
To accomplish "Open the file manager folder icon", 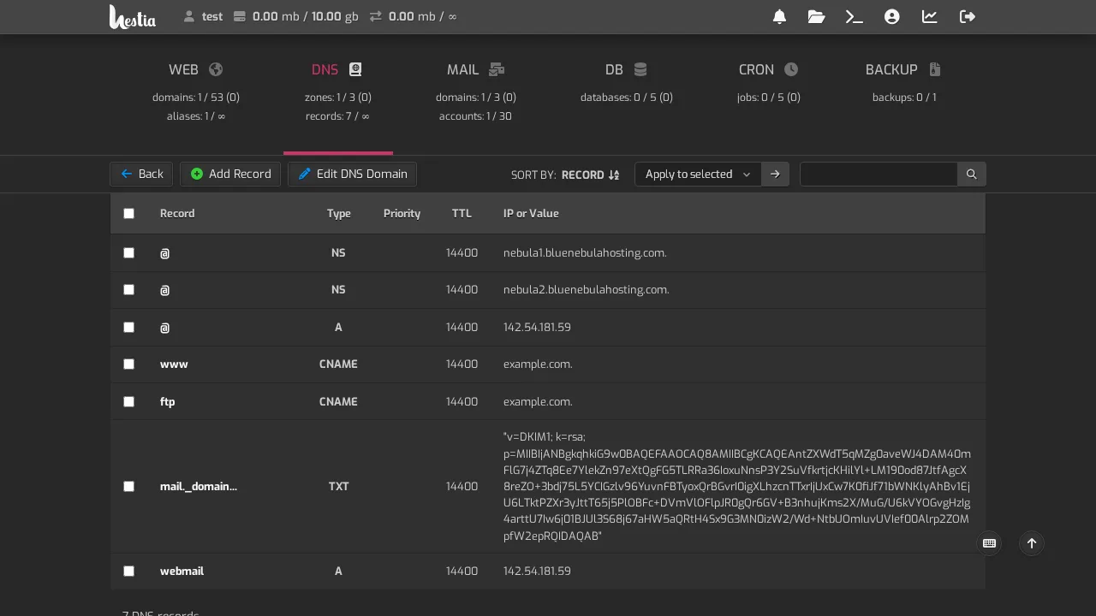I will [816, 16].
